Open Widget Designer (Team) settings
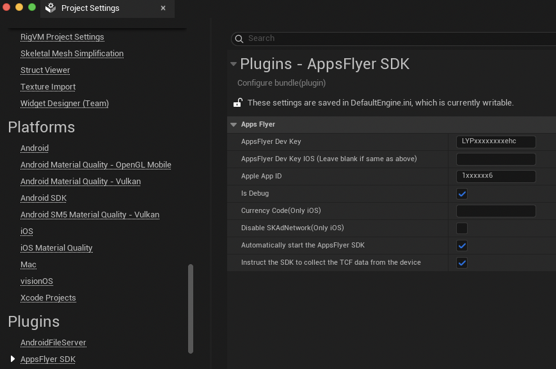Image resolution: width=556 pixels, height=369 pixels. click(x=65, y=104)
